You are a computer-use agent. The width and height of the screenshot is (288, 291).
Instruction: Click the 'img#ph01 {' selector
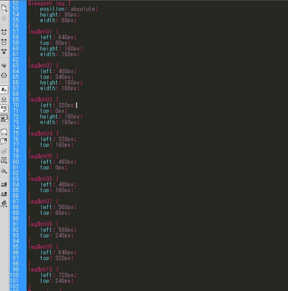[44, 31]
